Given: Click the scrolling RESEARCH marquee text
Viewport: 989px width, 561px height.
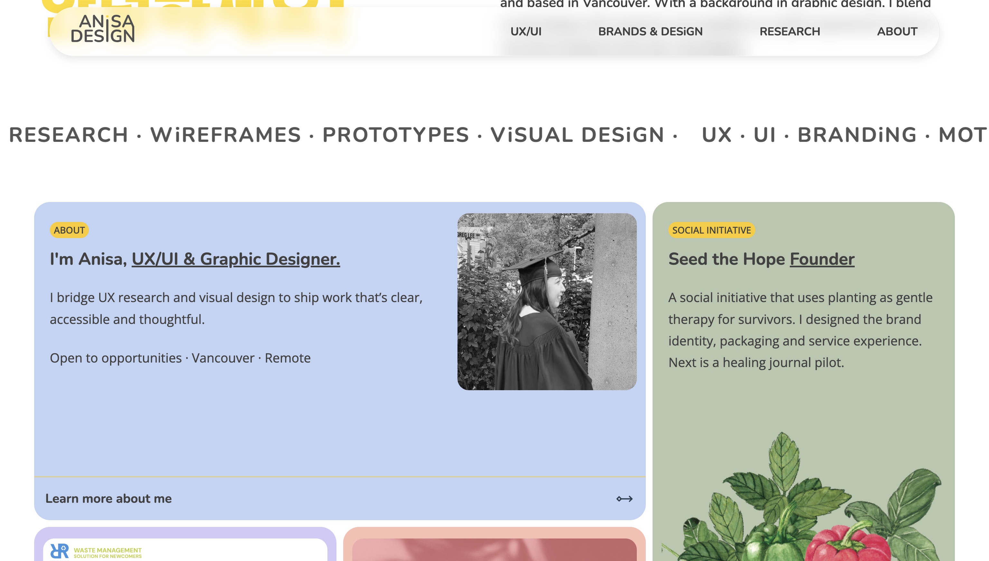Looking at the screenshot, I should pyautogui.click(x=69, y=134).
